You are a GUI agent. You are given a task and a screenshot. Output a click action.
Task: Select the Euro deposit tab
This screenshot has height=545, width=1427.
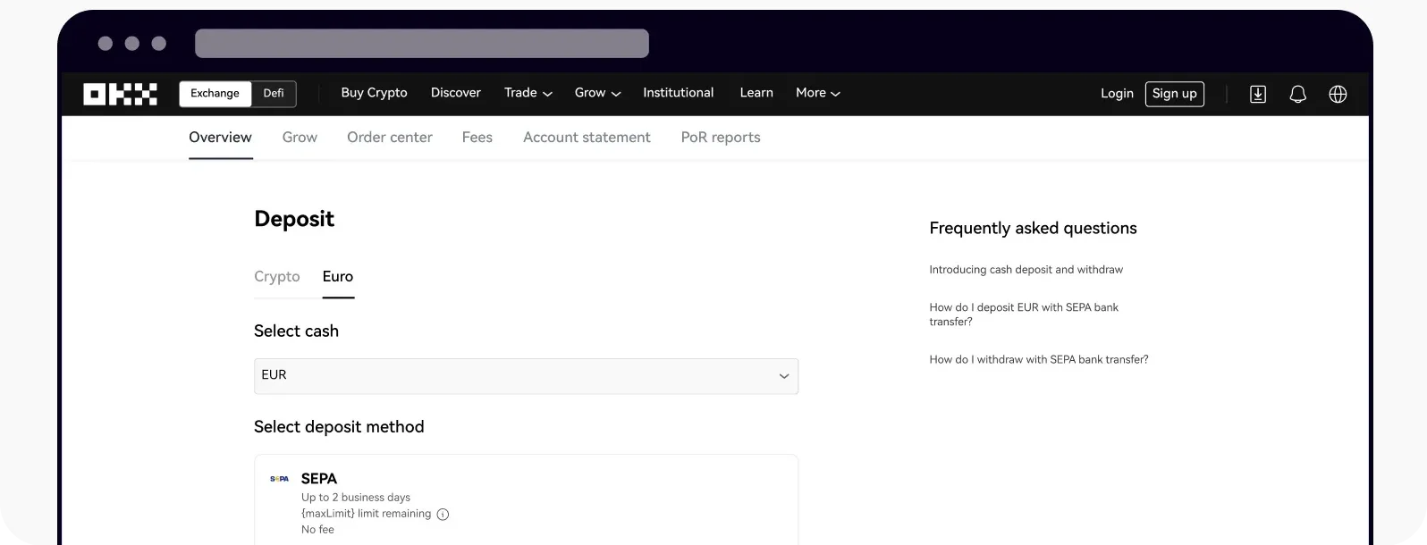point(338,277)
